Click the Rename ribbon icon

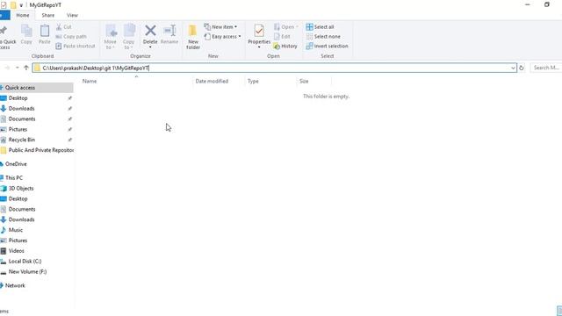click(x=169, y=34)
